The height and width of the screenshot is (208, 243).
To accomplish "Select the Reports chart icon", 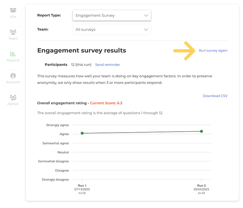I will pyautogui.click(x=13, y=54).
